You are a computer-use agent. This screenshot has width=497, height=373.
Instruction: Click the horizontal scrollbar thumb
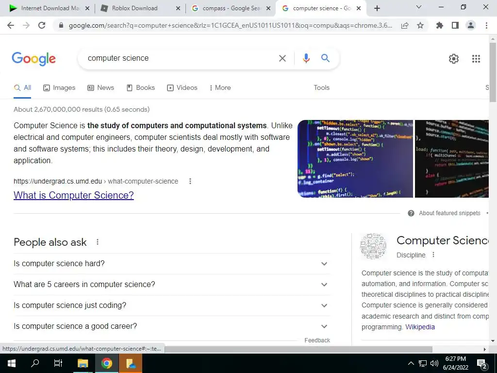pos(298,349)
